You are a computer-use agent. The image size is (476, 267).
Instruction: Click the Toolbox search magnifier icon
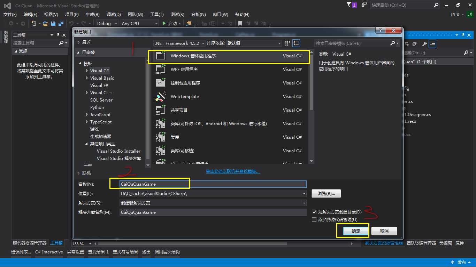(61, 43)
